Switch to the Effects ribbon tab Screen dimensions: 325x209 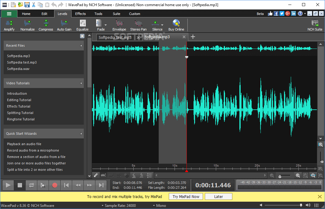point(80,14)
